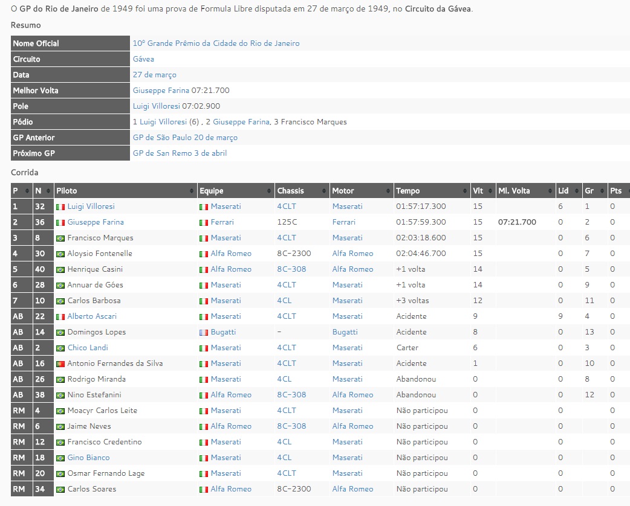Sort by the Gr column header
Image resolution: width=630 pixels, height=506 pixels.
595,191
